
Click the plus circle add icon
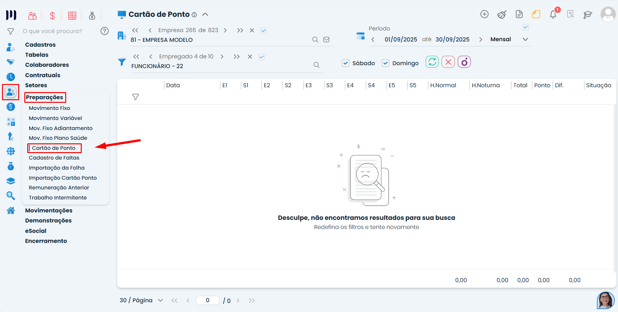pos(484,14)
